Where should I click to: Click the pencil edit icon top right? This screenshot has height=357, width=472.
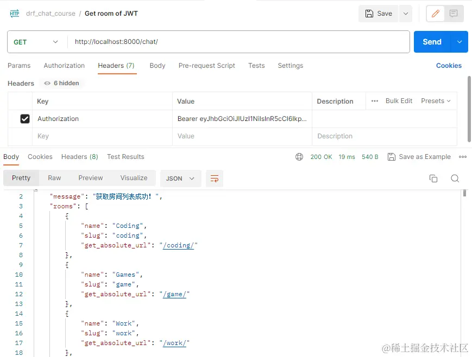[x=436, y=13]
